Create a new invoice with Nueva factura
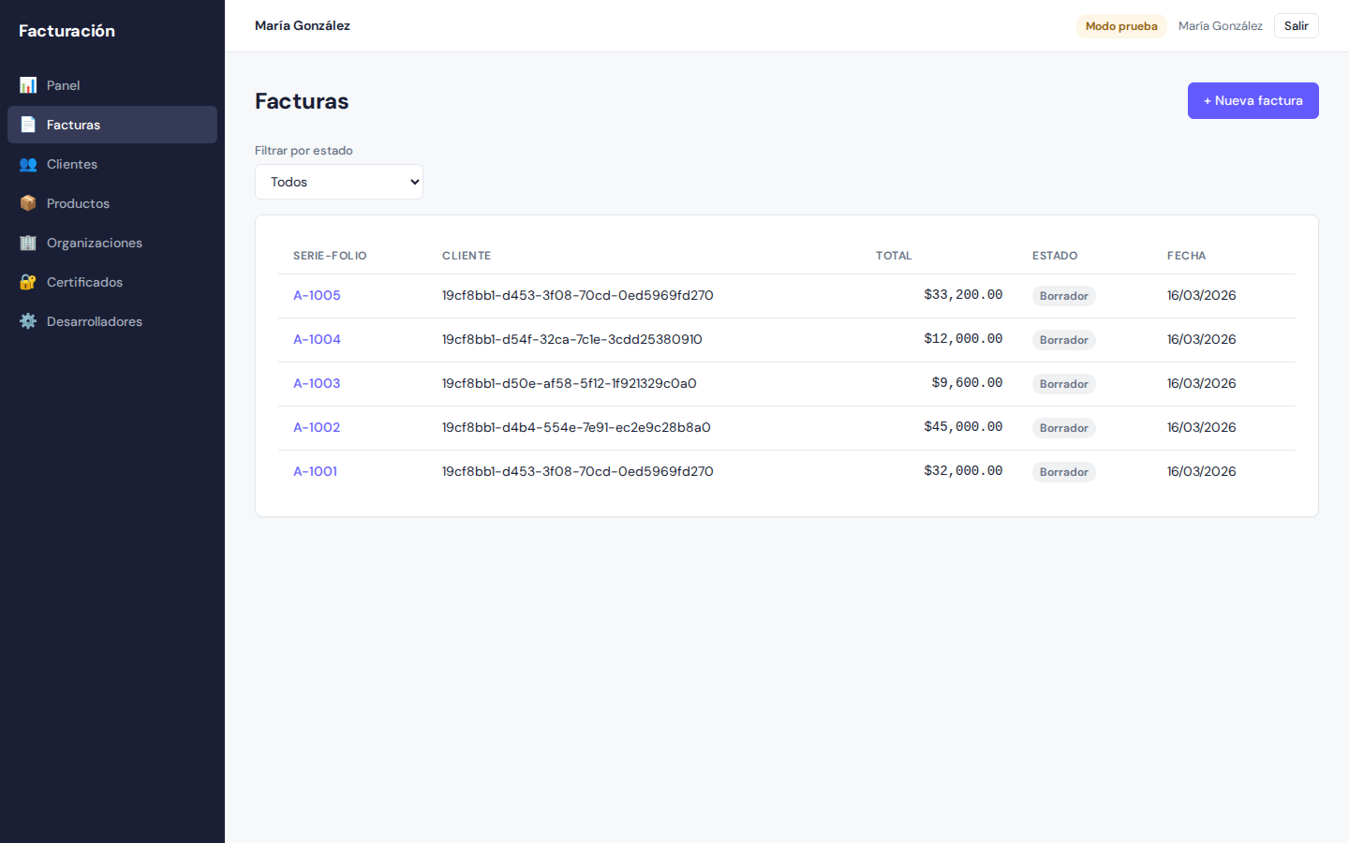This screenshot has width=1349, height=843. click(1253, 100)
